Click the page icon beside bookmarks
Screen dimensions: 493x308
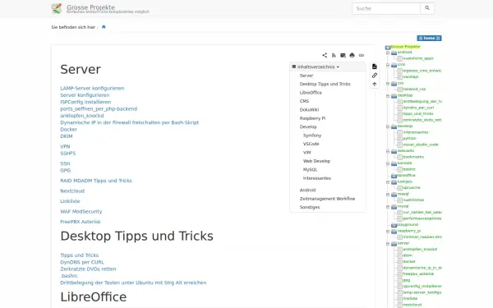point(399,157)
